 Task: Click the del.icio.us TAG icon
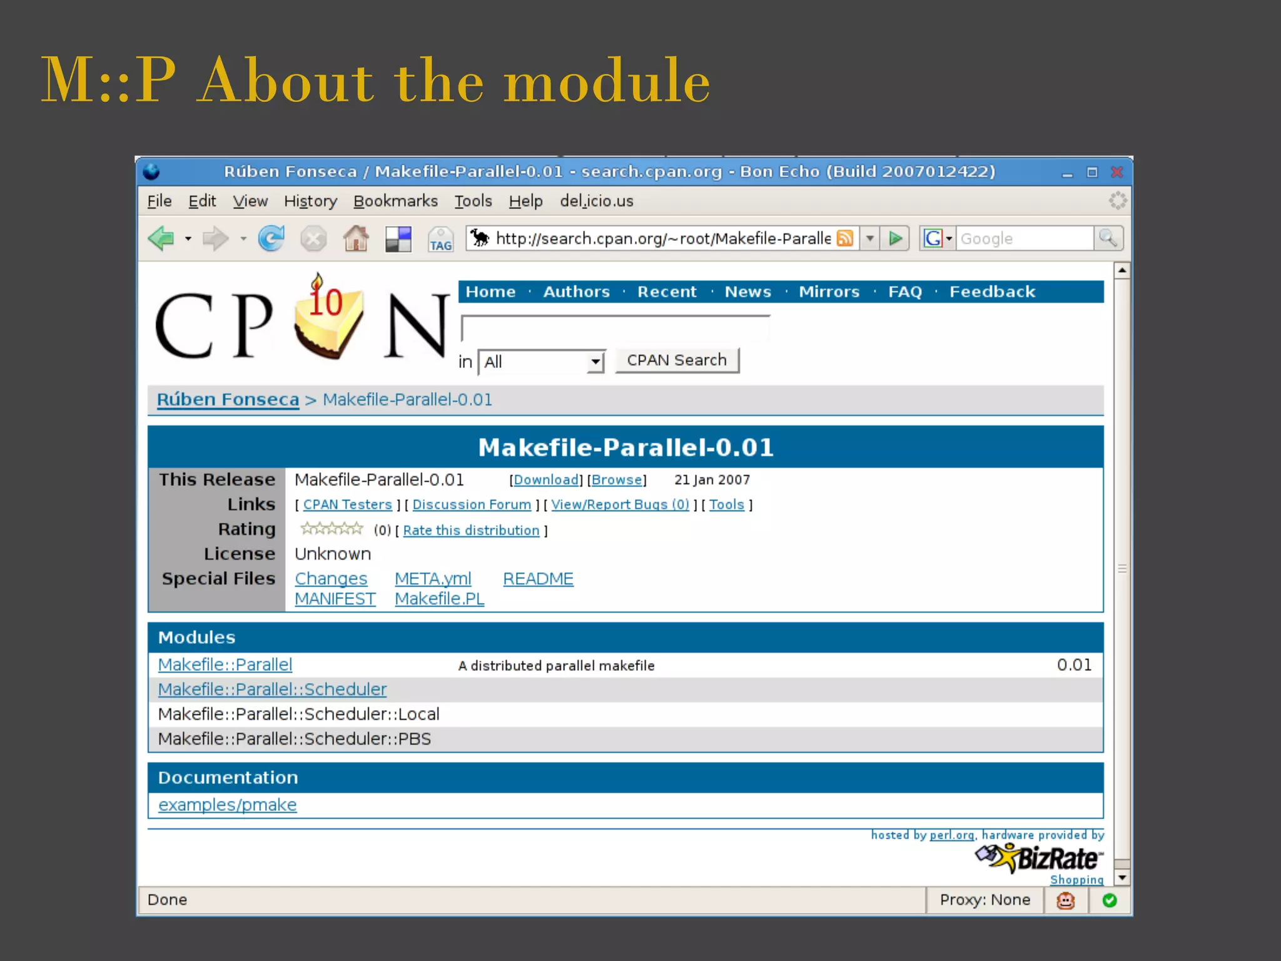pyautogui.click(x=440, y=239)
